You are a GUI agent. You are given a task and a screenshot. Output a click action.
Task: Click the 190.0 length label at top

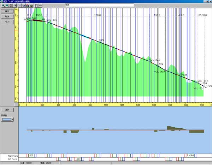39,15
